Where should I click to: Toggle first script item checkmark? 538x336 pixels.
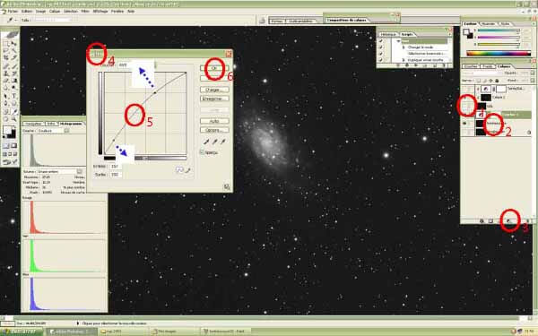[381, 41]
